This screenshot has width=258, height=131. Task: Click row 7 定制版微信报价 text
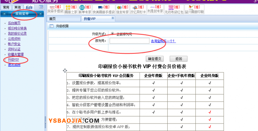coord(98,127)
